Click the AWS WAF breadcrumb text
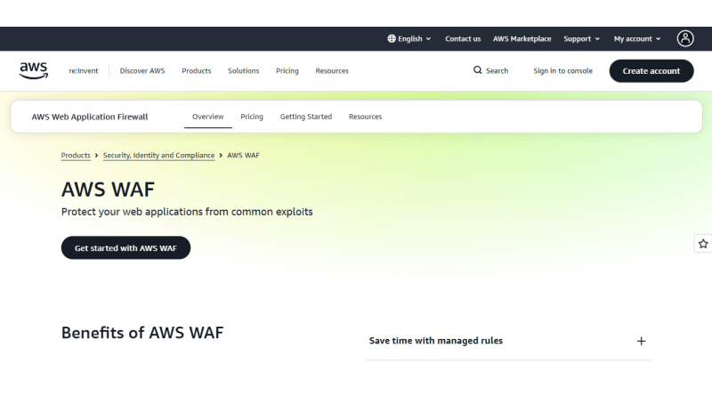The image size is (712, 396). pyautogui.click(x=243, y=156)
